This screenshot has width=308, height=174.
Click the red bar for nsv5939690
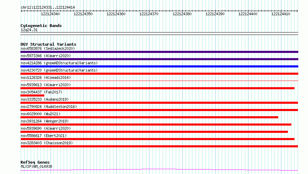click(x=154, y=132)
